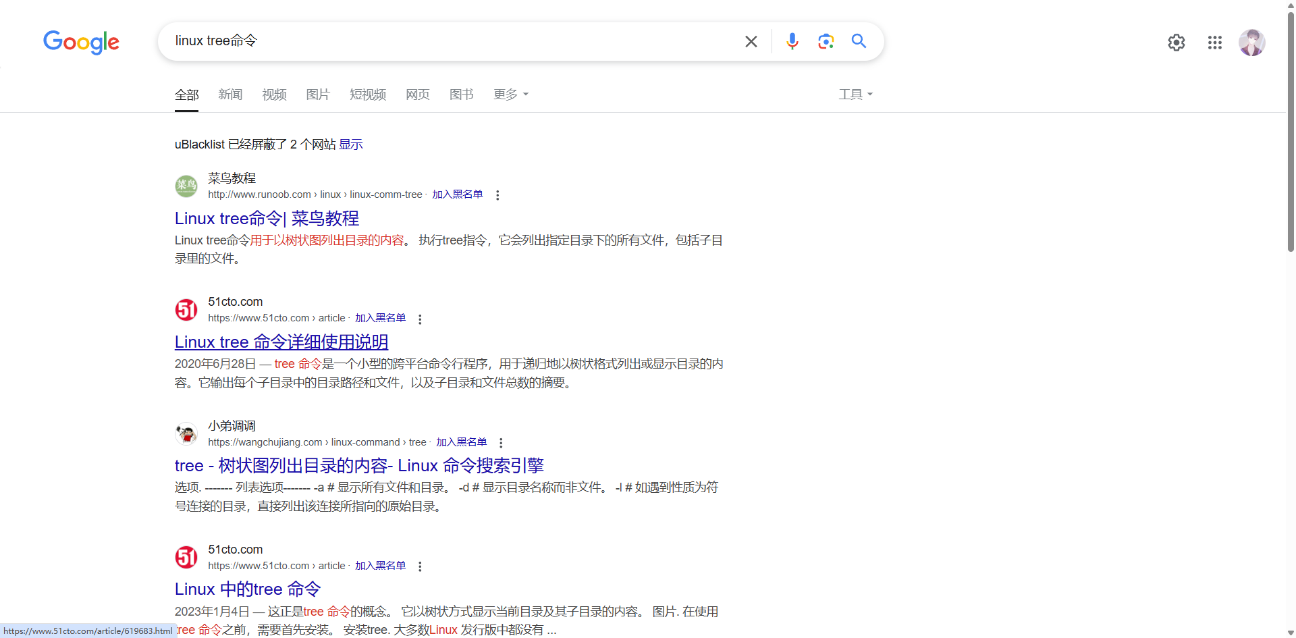Click the 小弟调调 site favicon

[x=186, y=433]
